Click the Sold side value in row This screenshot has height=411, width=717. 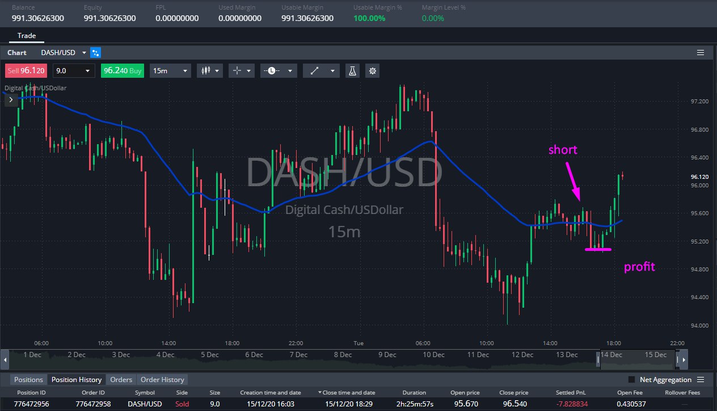click(182, 404)
